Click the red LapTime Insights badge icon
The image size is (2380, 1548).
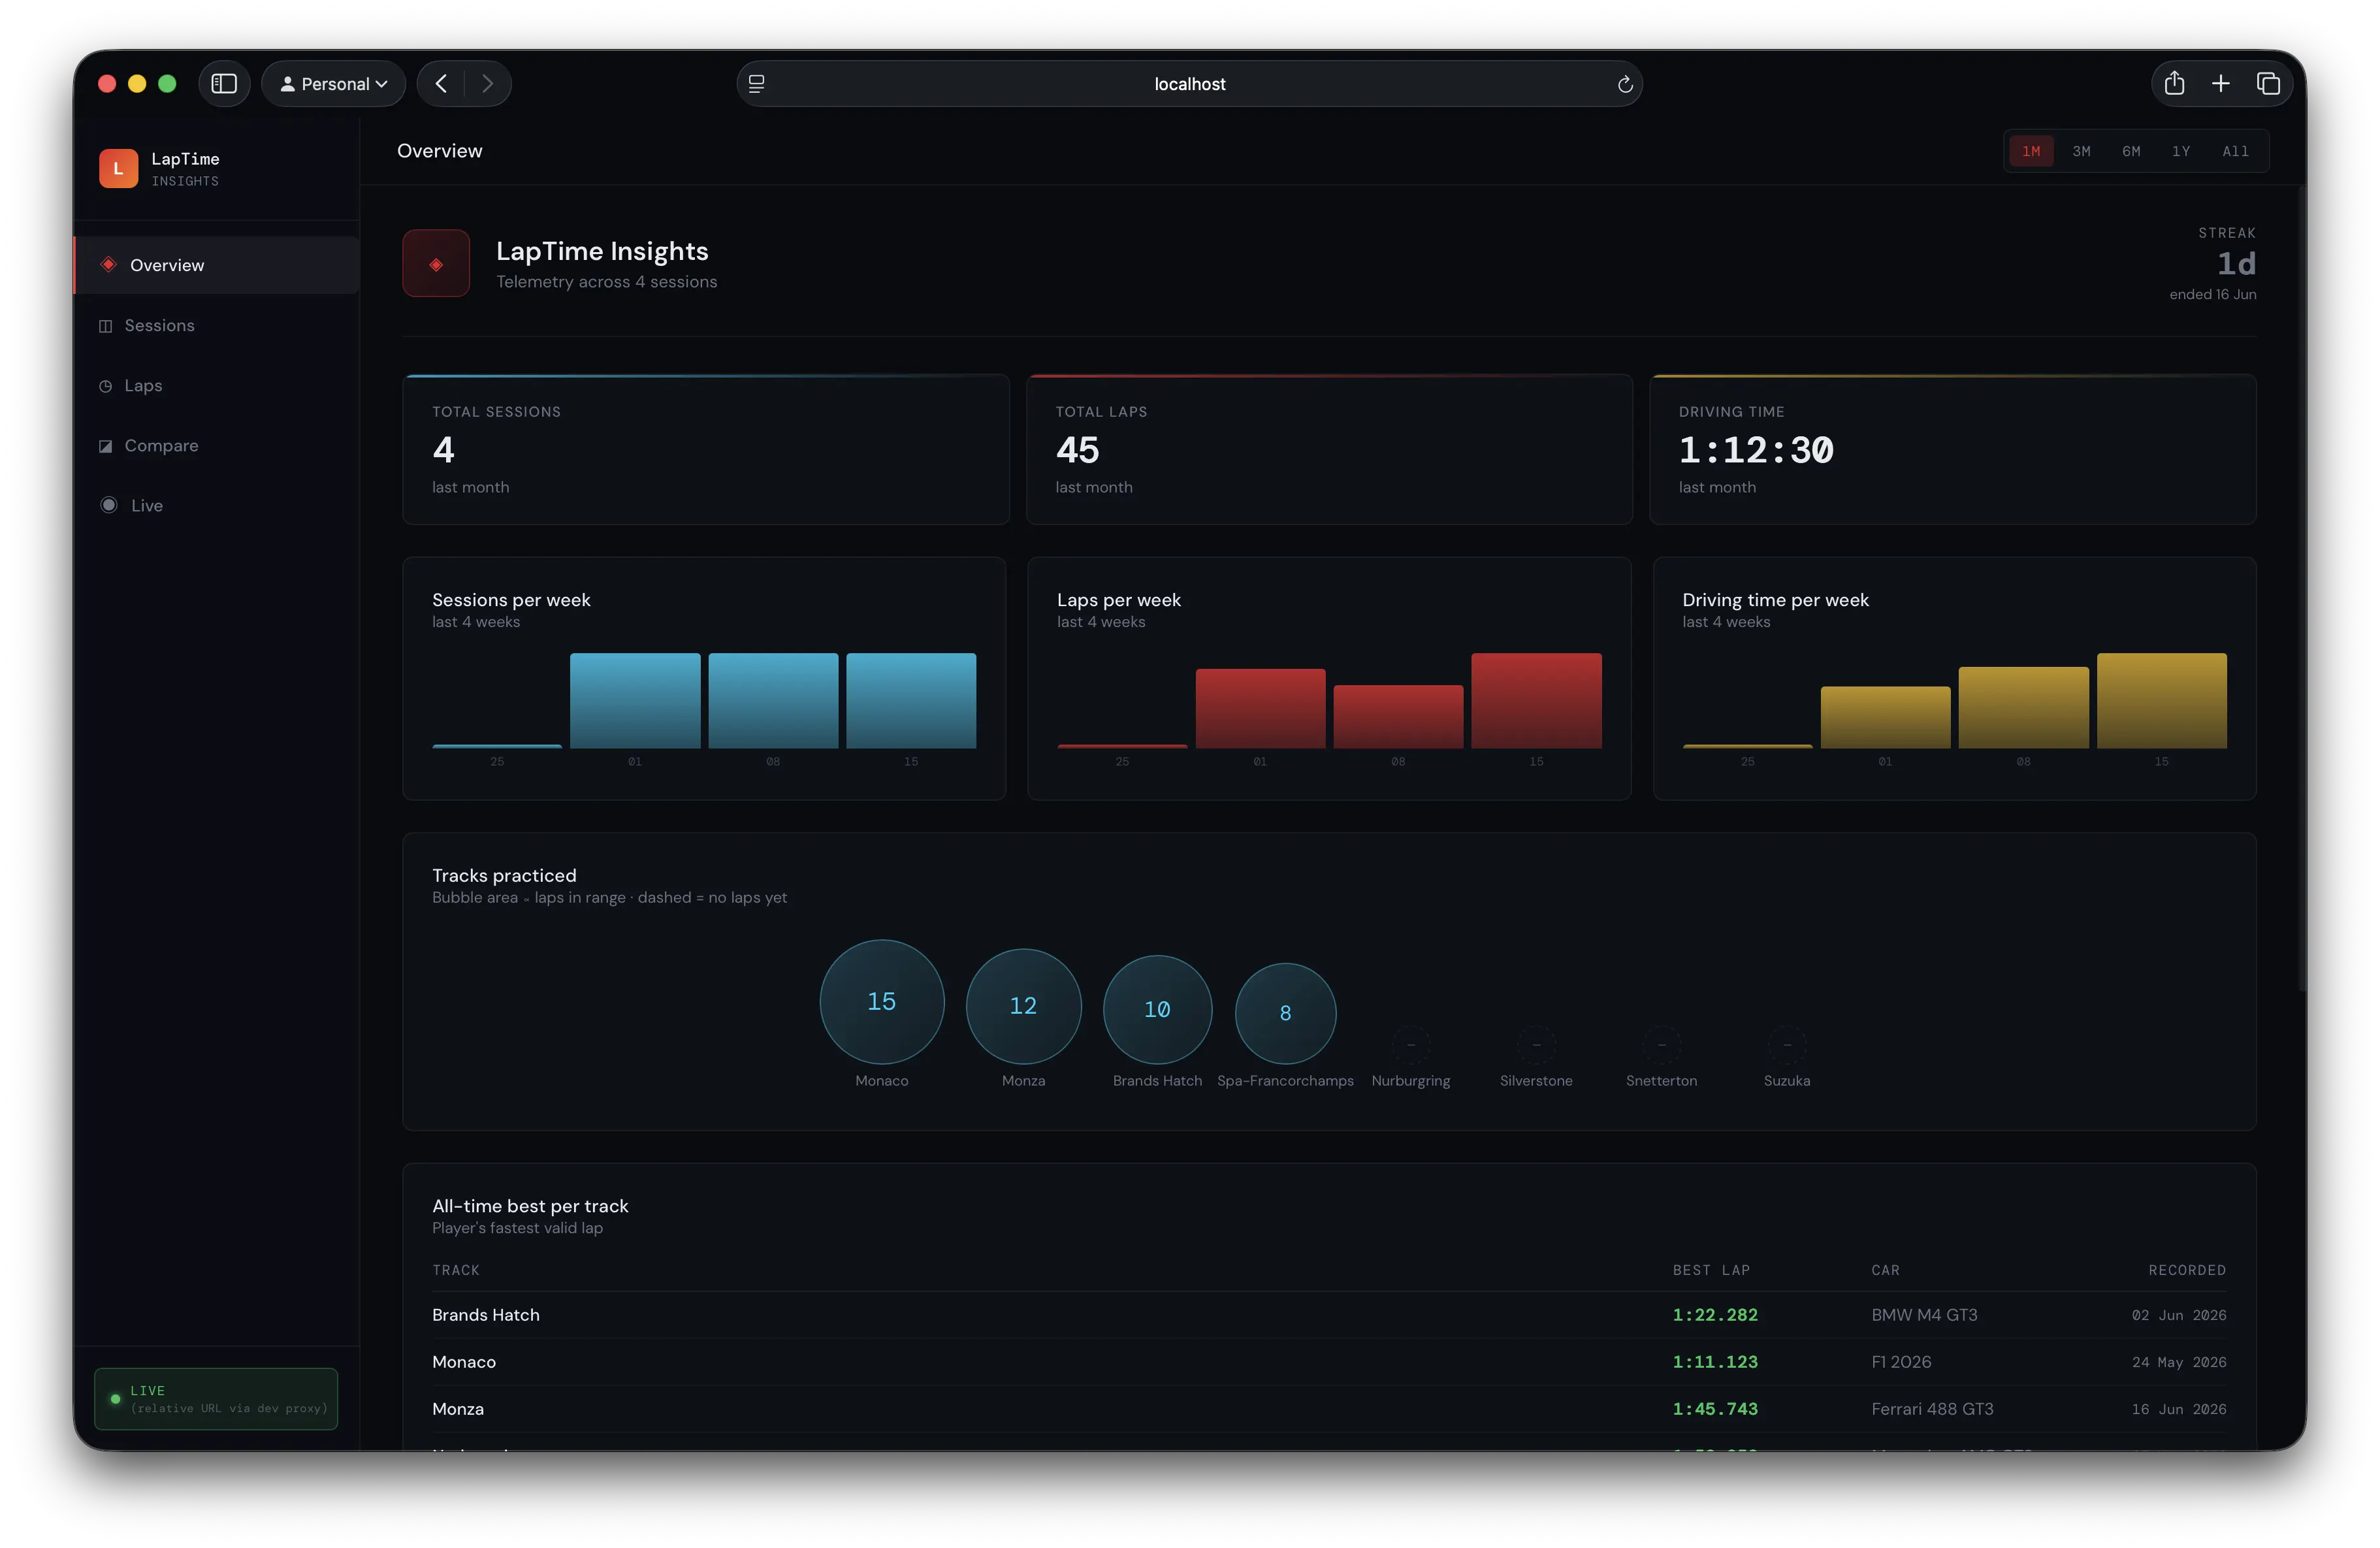tap(436, 263)
